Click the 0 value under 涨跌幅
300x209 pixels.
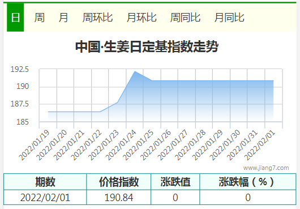(x=248, y=197)
